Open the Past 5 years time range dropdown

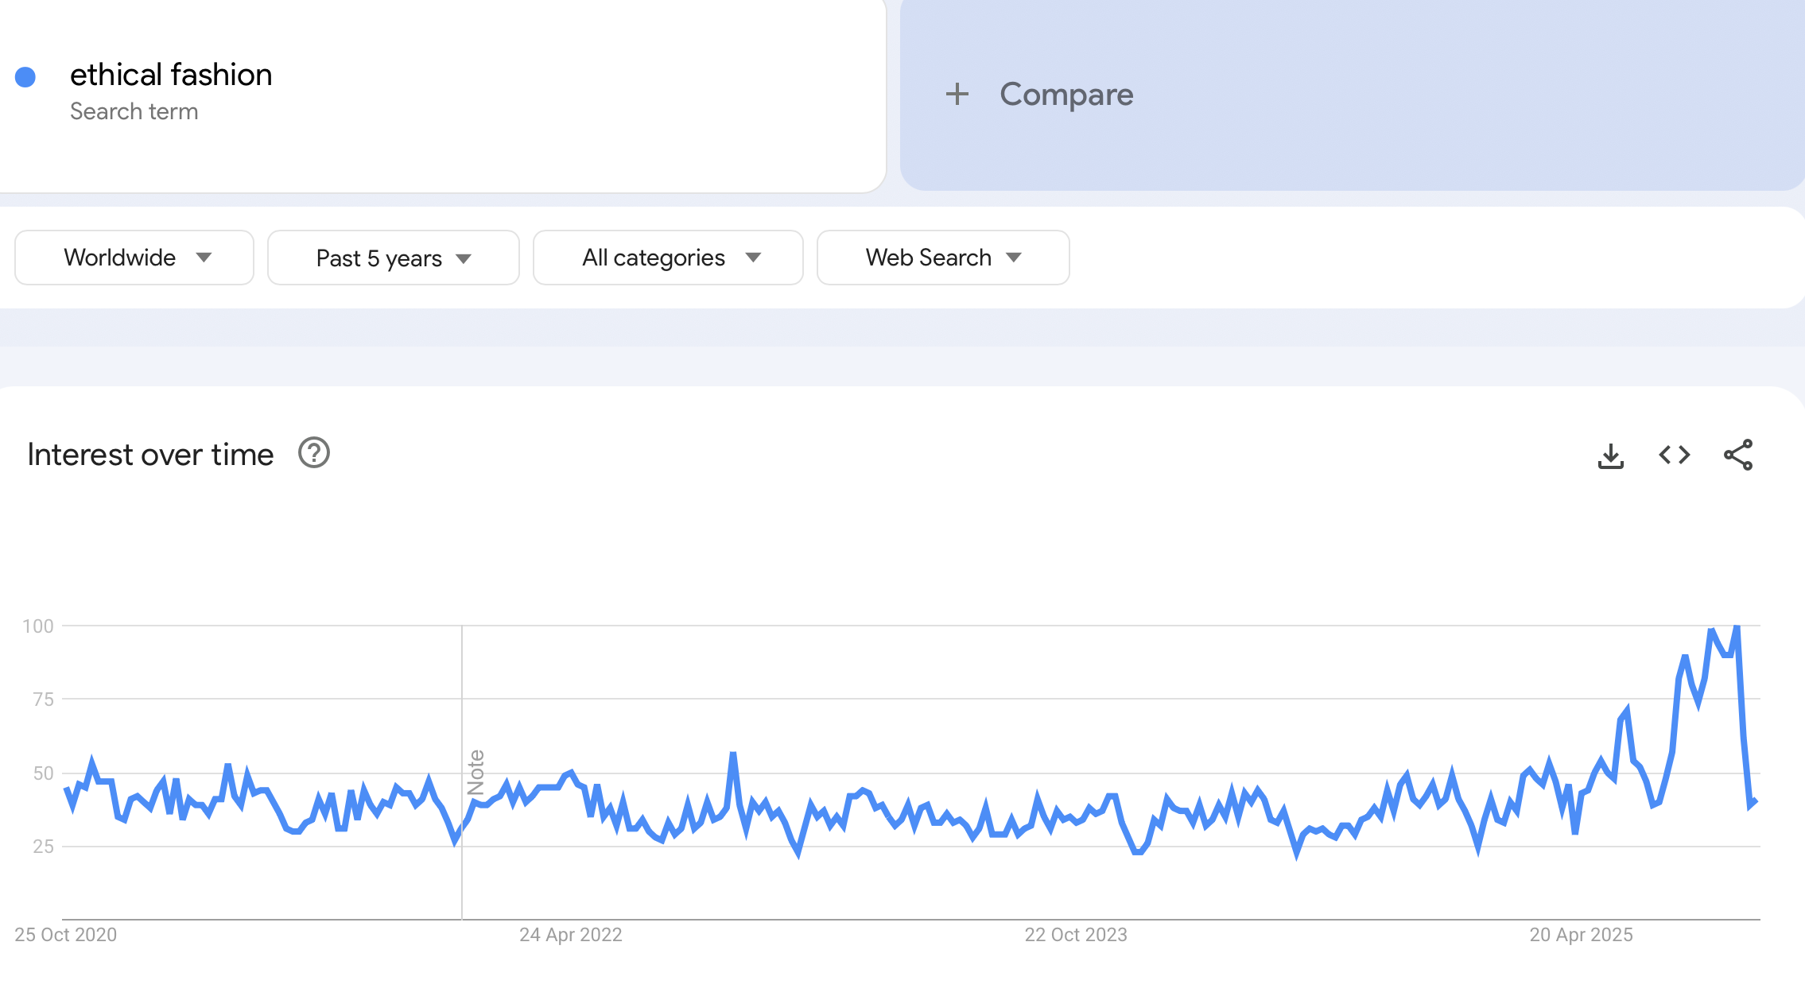coord(393,257)
